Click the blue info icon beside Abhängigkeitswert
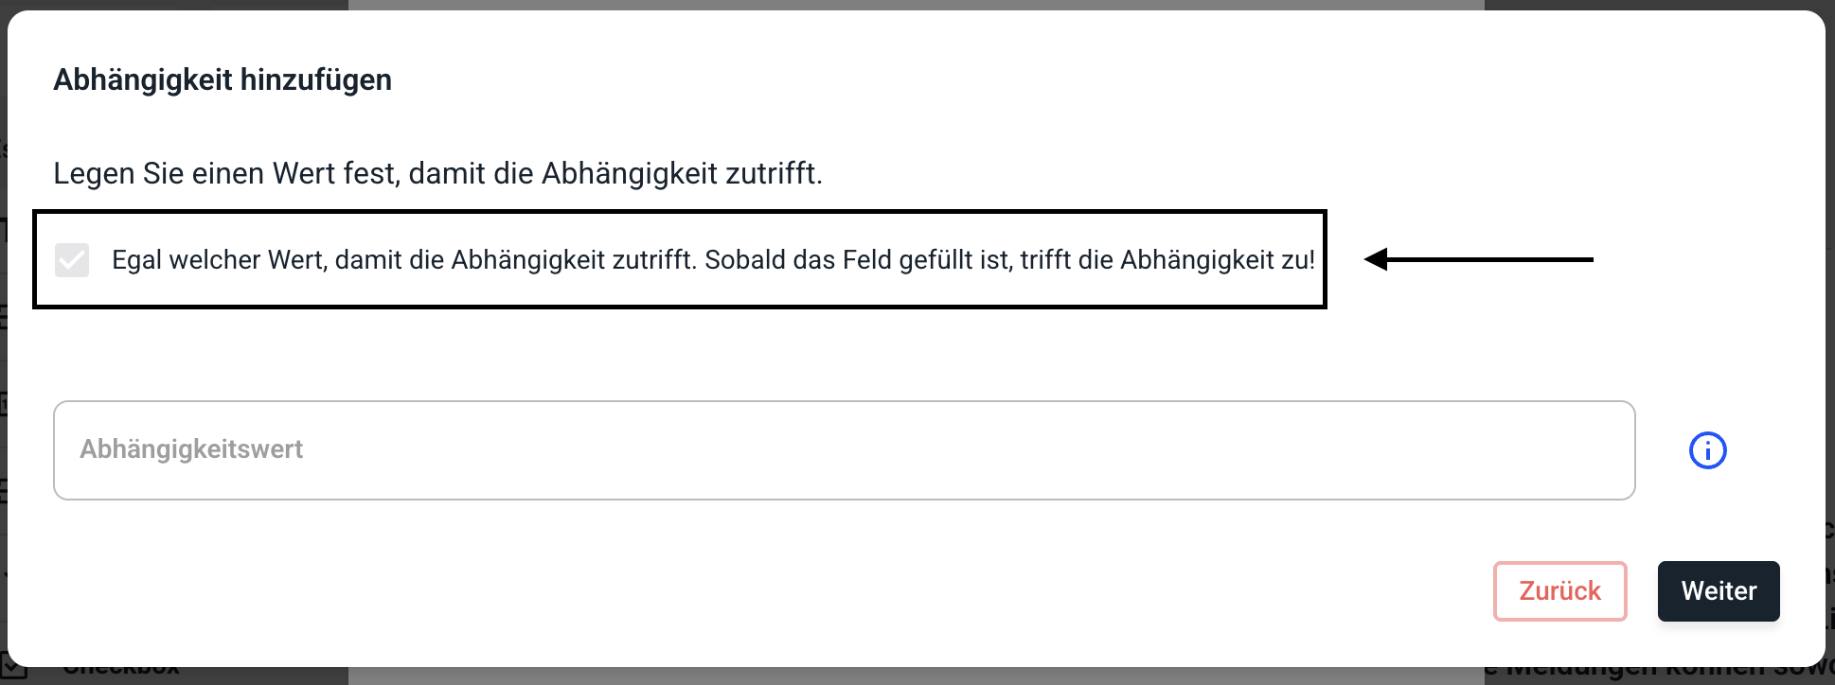 tap(1707, 450)
